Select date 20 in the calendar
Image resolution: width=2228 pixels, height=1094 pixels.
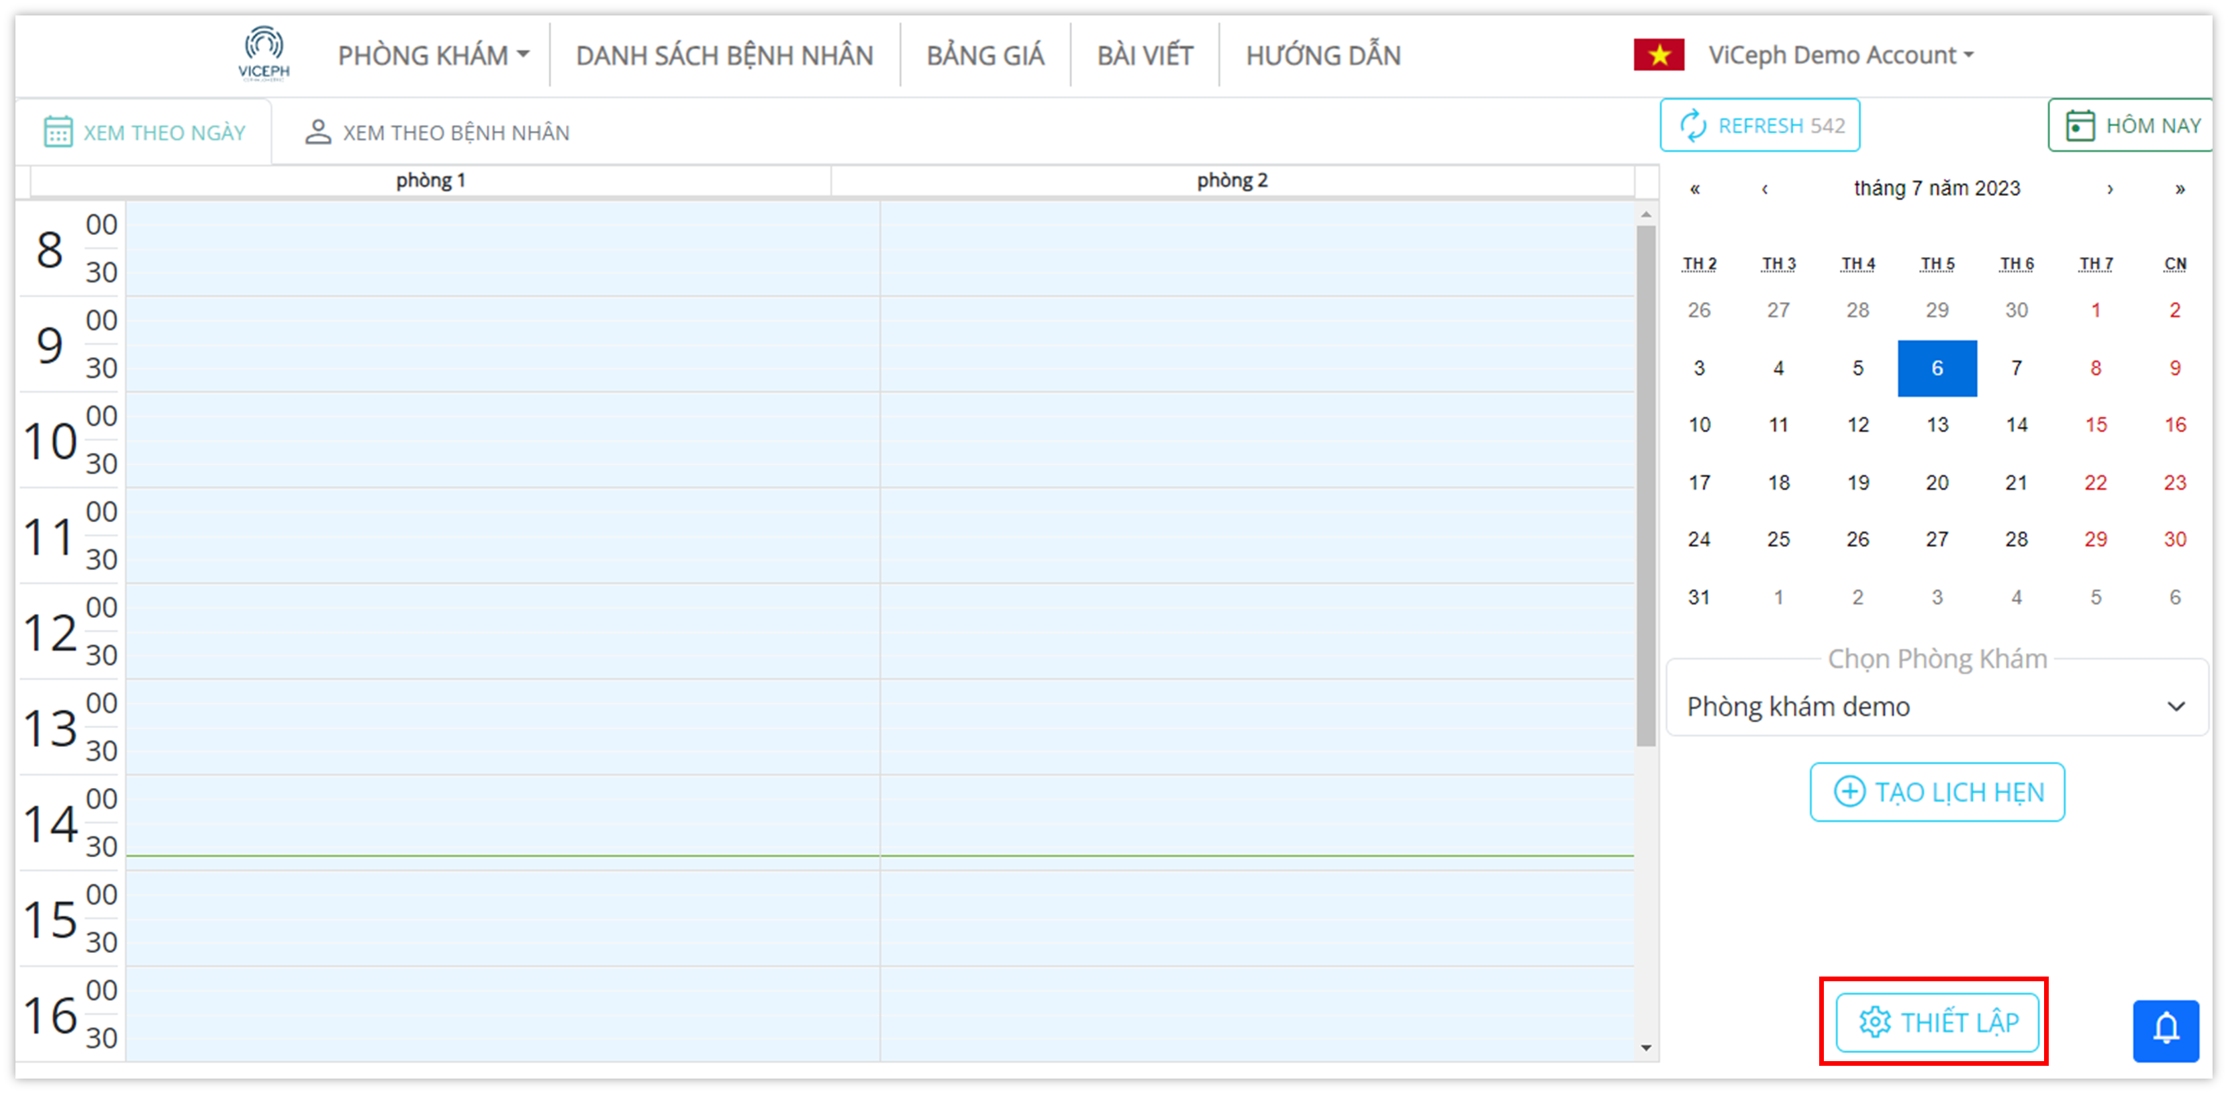1937,483
